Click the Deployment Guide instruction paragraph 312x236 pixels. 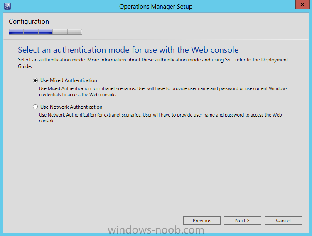[x=153, y=63]
